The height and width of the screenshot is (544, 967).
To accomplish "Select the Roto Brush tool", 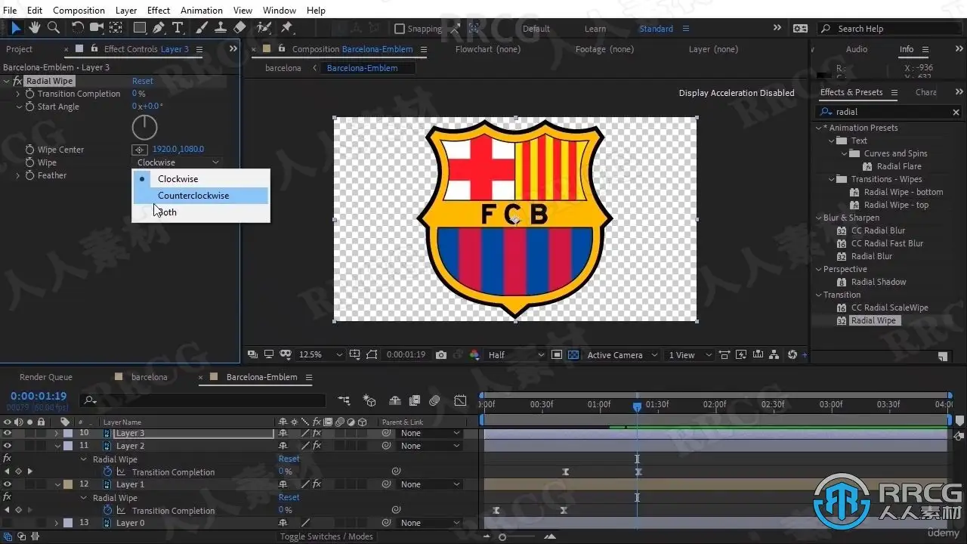I will pos(264,28).
